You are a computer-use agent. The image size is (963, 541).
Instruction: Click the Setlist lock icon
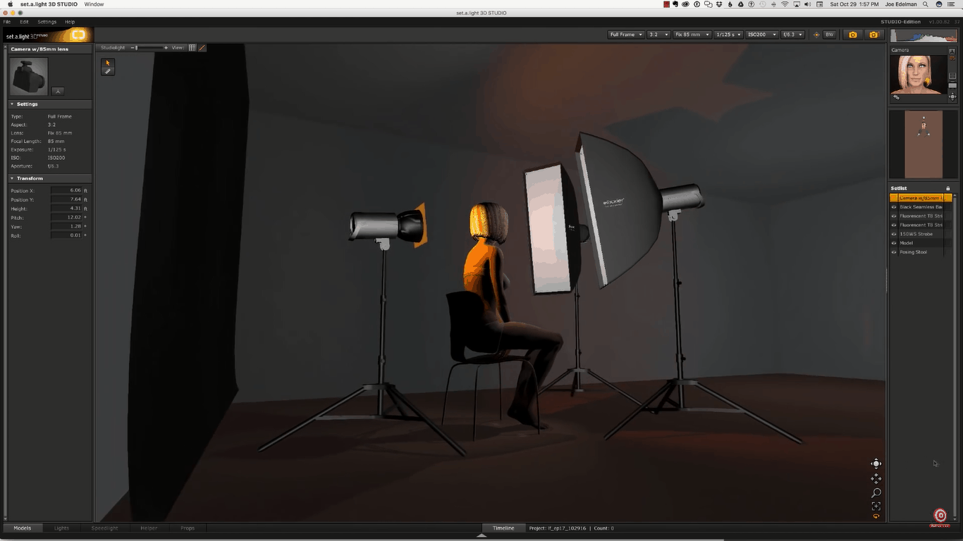[947, 188]
